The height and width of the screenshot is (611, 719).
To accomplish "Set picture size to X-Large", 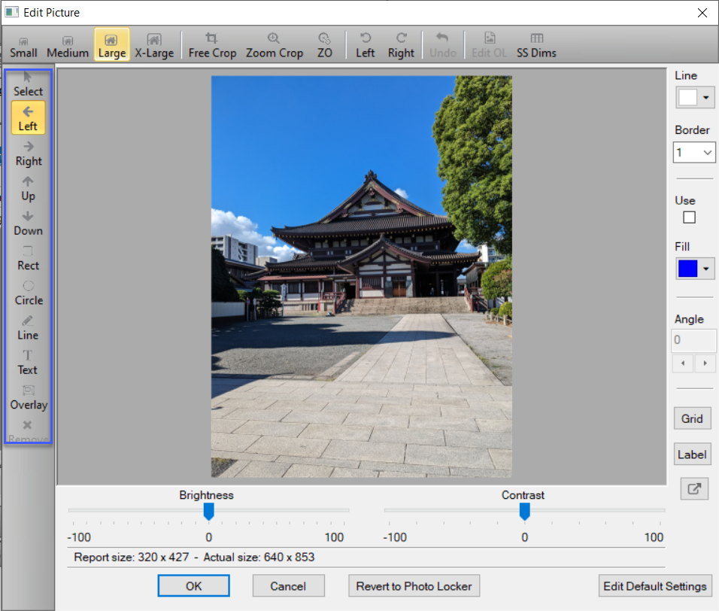I will pos(154,45).
